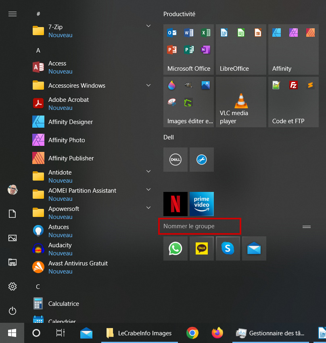Launch VLC media player tile
Screen dimensions: 326x343
241,102
